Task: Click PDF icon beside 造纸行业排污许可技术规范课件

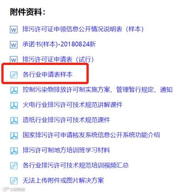Action: (x=14, y=120)
